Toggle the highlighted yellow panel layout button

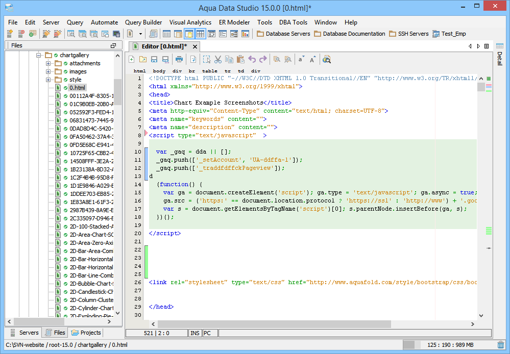tap(189, 34)
